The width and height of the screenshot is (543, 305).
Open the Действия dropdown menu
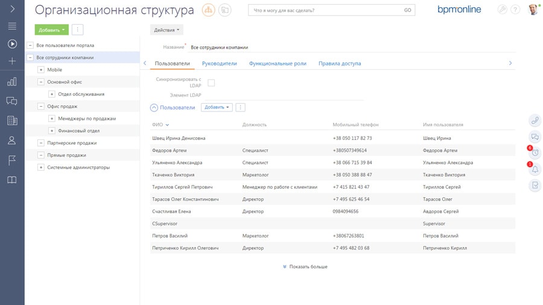(167, 30)
